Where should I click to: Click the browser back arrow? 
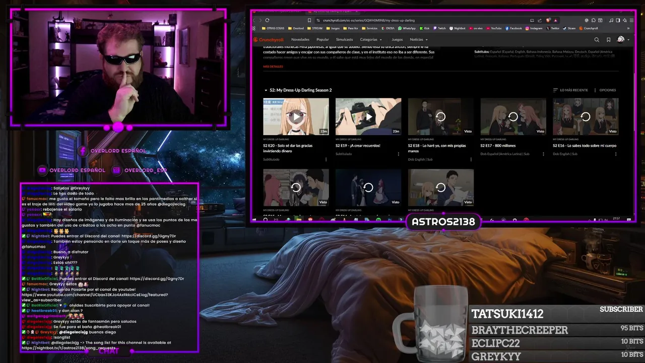(254, 20)
